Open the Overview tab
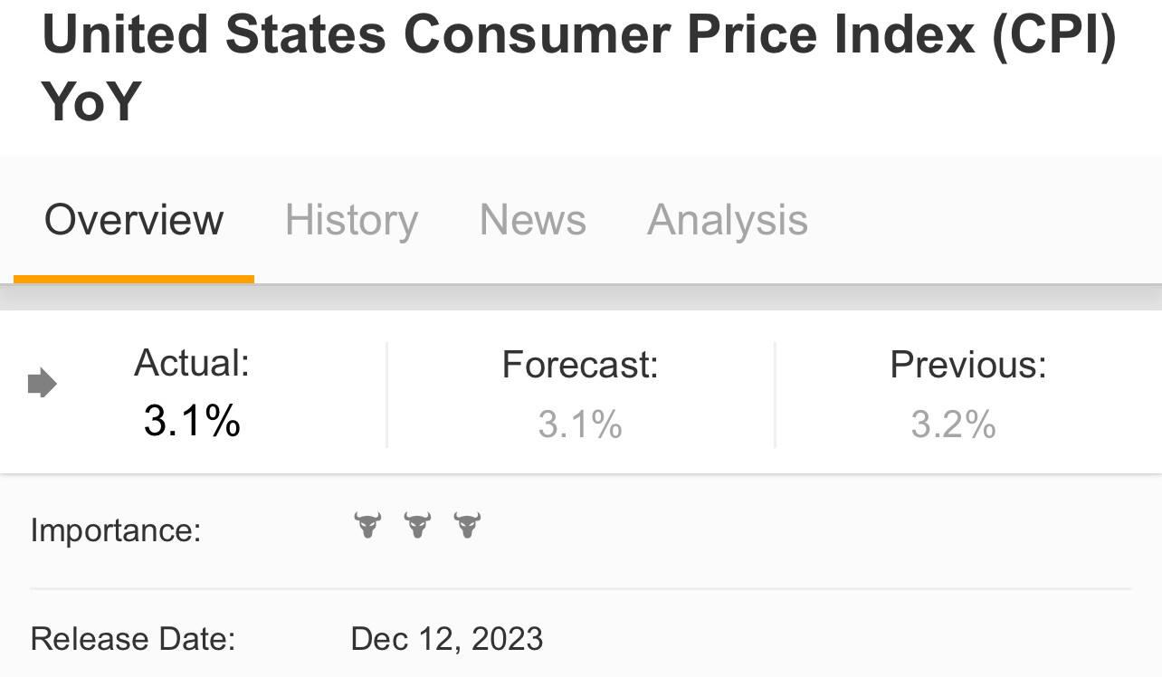 (134, 220)
